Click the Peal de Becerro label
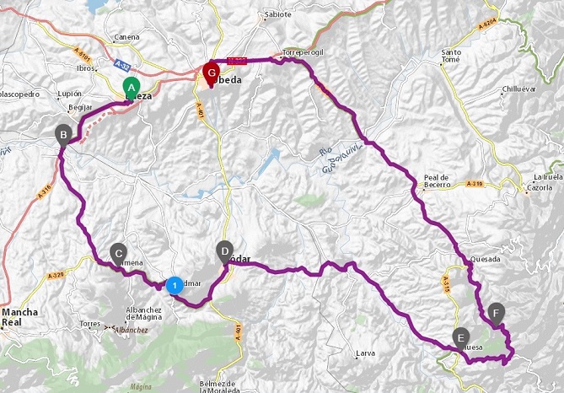 click(437, 181)
